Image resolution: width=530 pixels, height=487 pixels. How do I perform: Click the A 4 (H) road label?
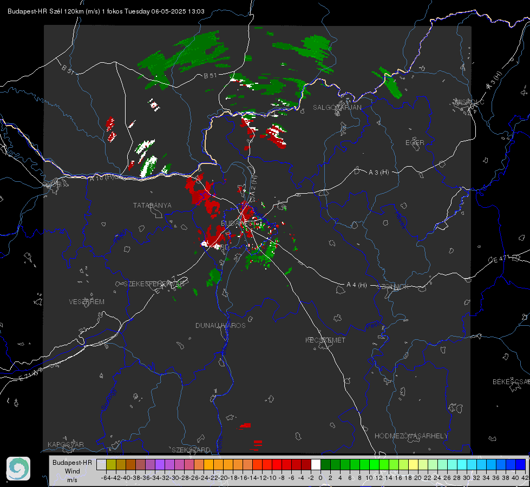tap(357, 285)
